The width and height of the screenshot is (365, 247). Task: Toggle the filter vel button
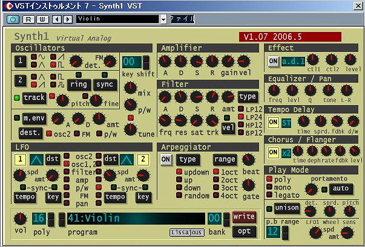228,129
